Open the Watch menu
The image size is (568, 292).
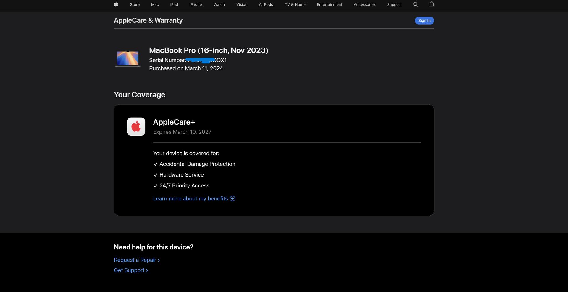[x=219, y=4]
